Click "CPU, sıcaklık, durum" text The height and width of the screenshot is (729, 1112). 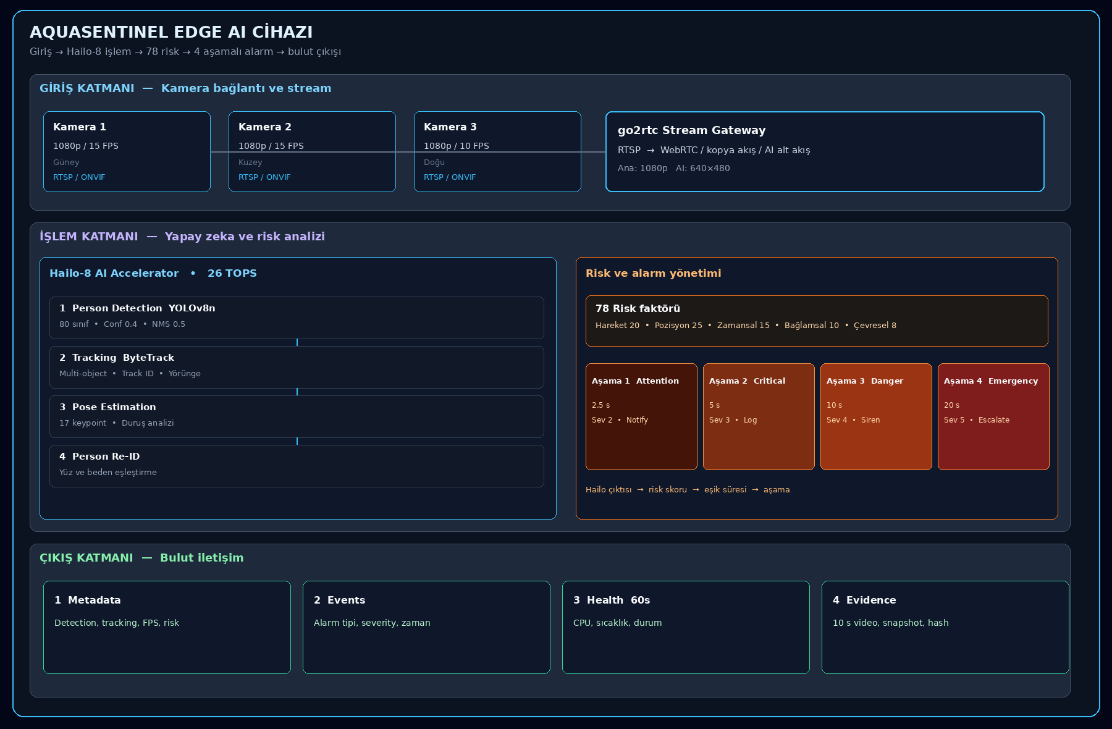(x=617, y=623)
